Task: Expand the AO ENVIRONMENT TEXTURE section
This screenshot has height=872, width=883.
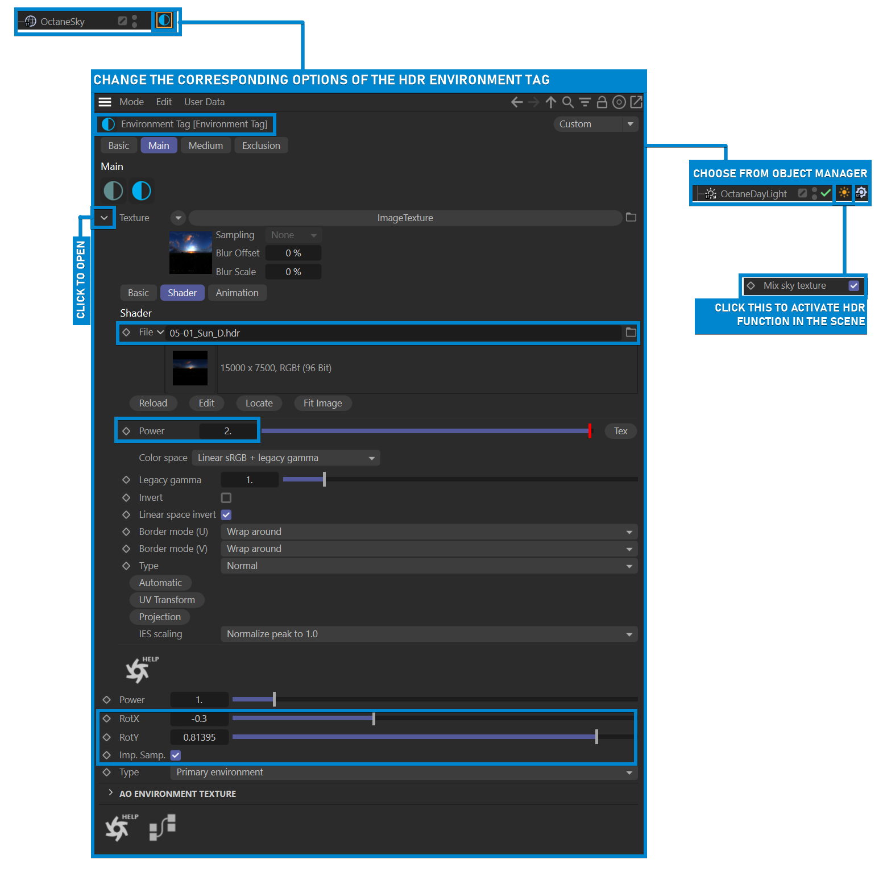Action: point(111,793)
